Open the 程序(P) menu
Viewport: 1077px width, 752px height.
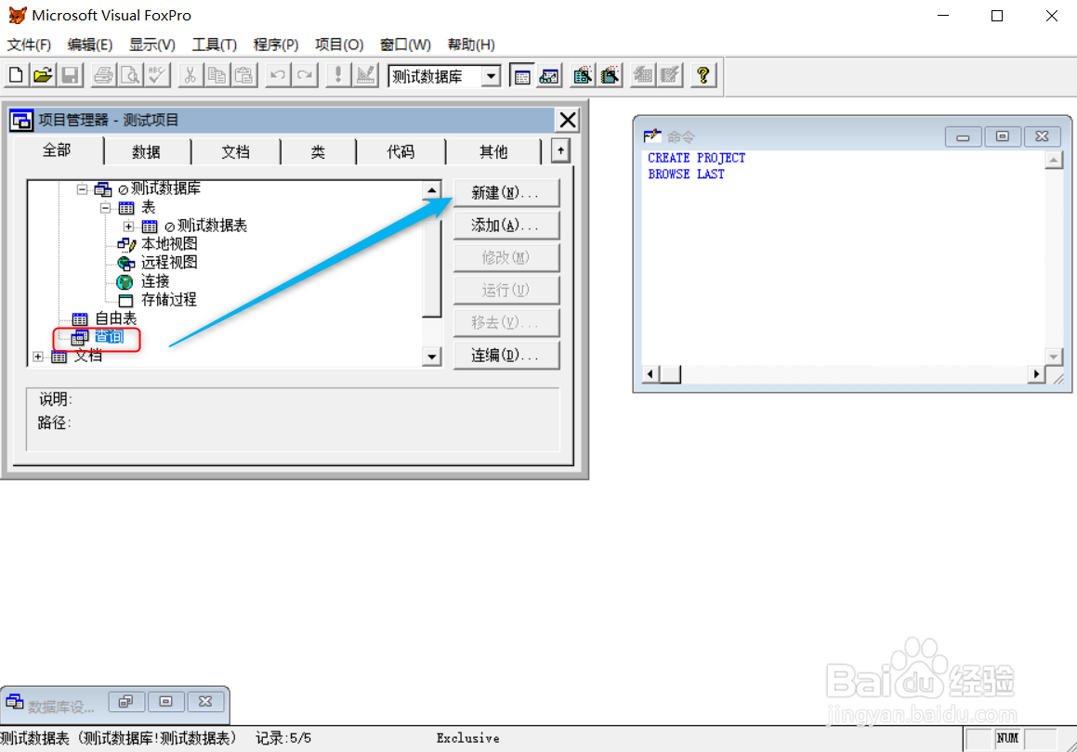(x=275, y=45)
